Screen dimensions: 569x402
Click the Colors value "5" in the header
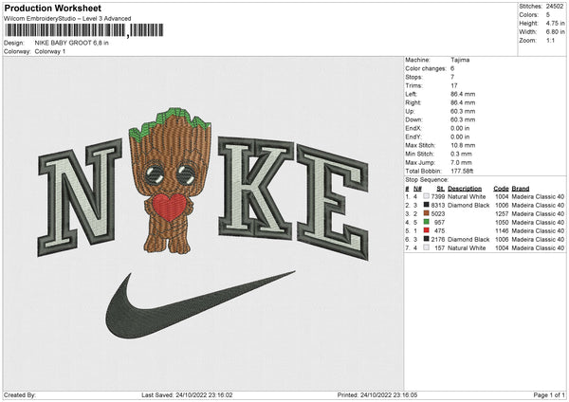(x=548, y=15)
